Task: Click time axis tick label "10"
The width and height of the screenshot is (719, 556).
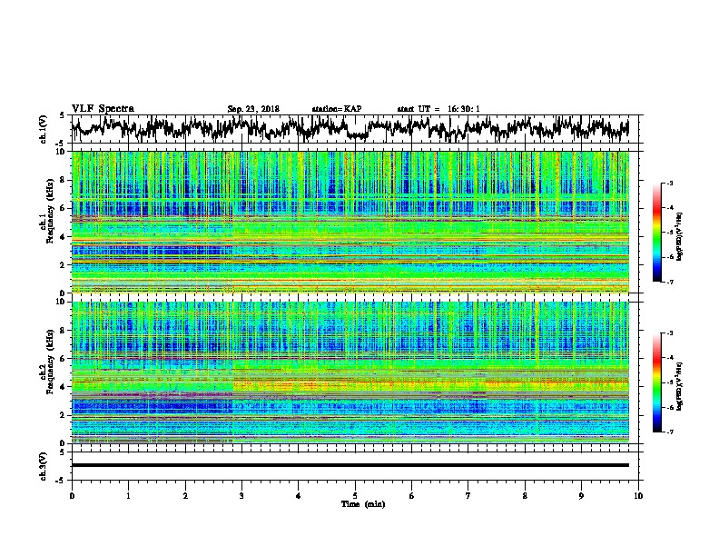Action: [x=638, y=496]
